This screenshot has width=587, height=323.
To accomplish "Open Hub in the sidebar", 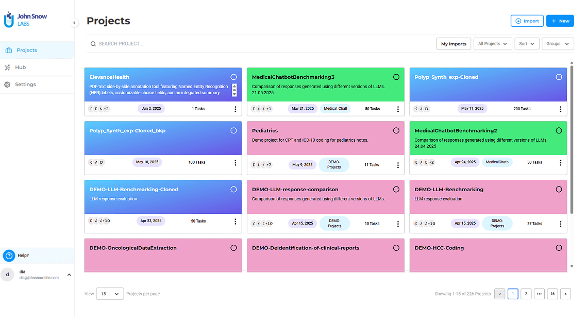I will point(37,67).
